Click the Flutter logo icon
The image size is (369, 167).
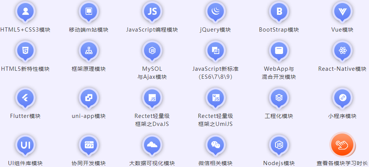(25, 98)
